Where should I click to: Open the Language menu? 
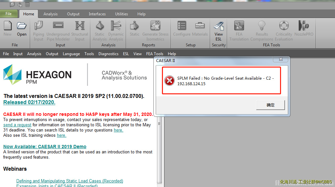click(x=71, y=54)
